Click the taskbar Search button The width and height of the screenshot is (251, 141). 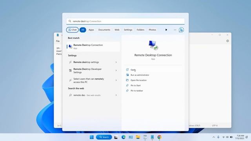point(104,137)
